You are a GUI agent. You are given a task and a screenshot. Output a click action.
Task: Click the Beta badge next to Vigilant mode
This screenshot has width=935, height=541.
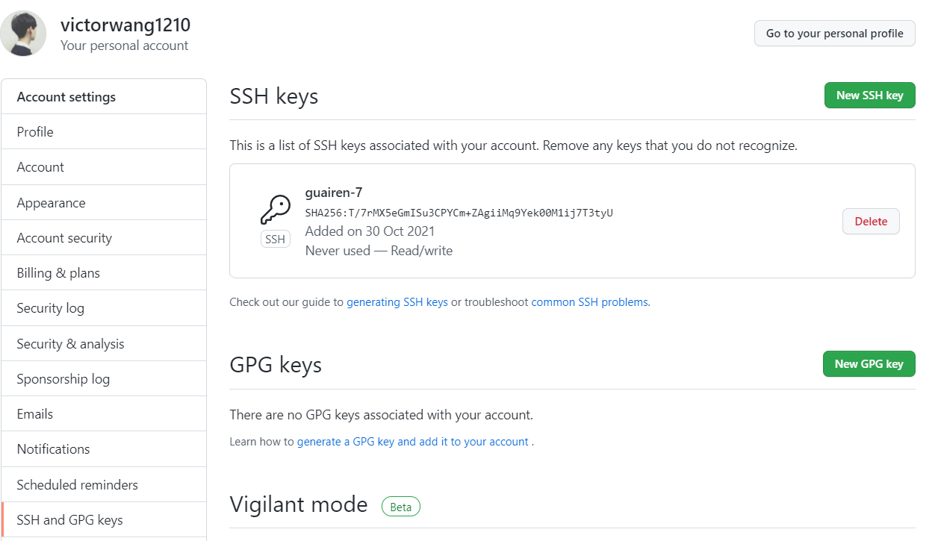401,506
